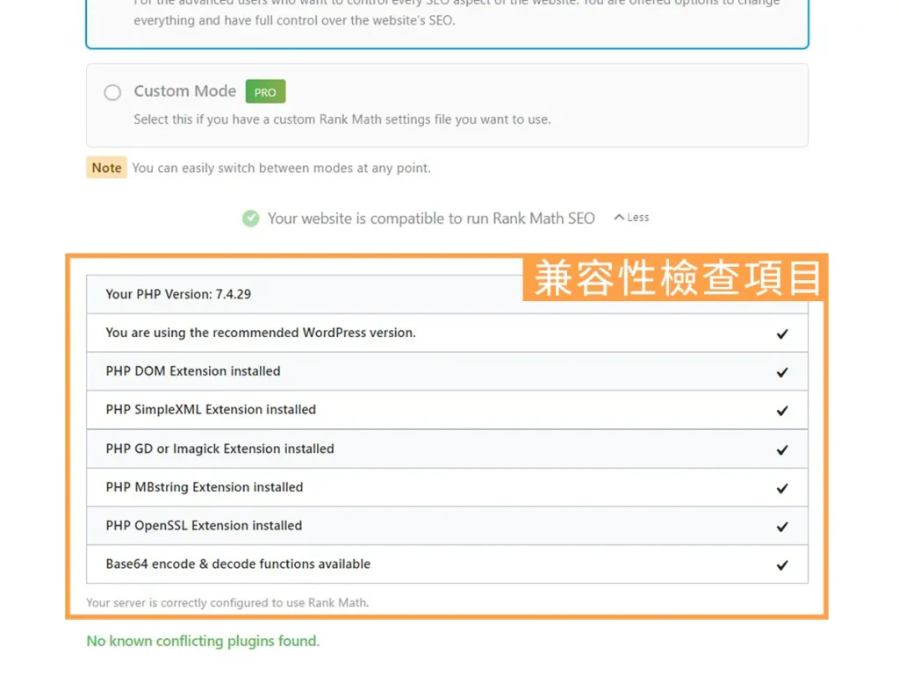Click 'No known conflicting plugins found.' message

203,641
